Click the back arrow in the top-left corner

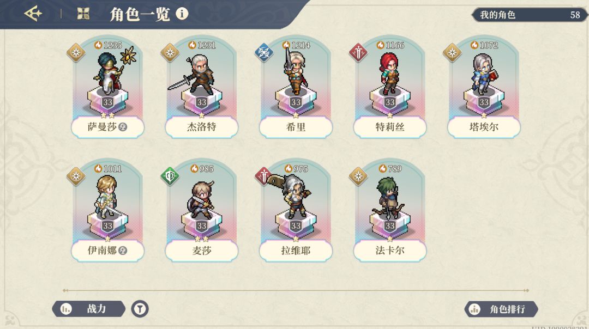click(x=34, y=13)
